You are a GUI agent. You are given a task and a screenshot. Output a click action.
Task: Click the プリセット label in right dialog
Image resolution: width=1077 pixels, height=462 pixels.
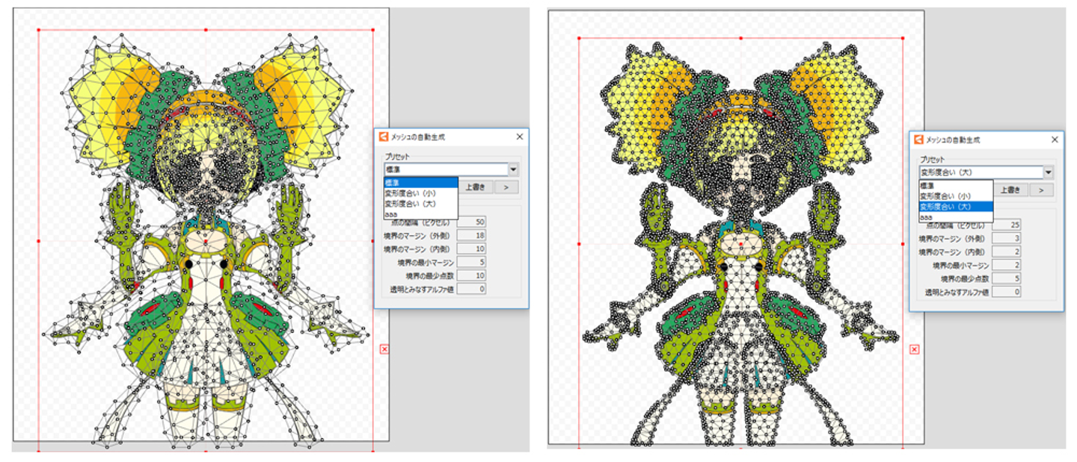pos(933,160)
